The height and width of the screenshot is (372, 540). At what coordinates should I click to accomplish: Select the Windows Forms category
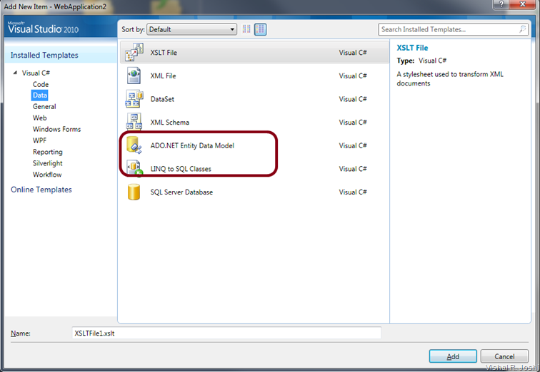[57, 129]
